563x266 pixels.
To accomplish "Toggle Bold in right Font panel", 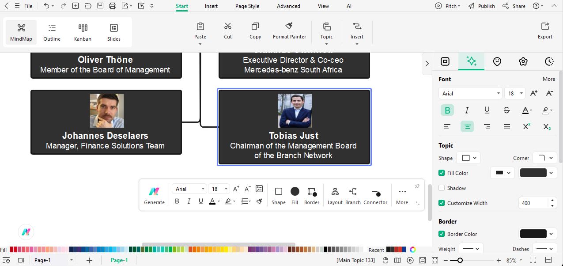I will [x=447, y=110].
